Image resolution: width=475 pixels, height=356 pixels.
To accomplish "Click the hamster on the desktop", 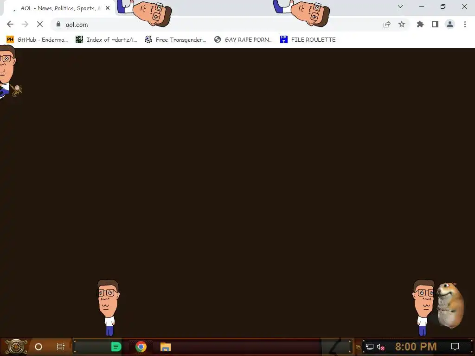I will [x=450, y=305].
